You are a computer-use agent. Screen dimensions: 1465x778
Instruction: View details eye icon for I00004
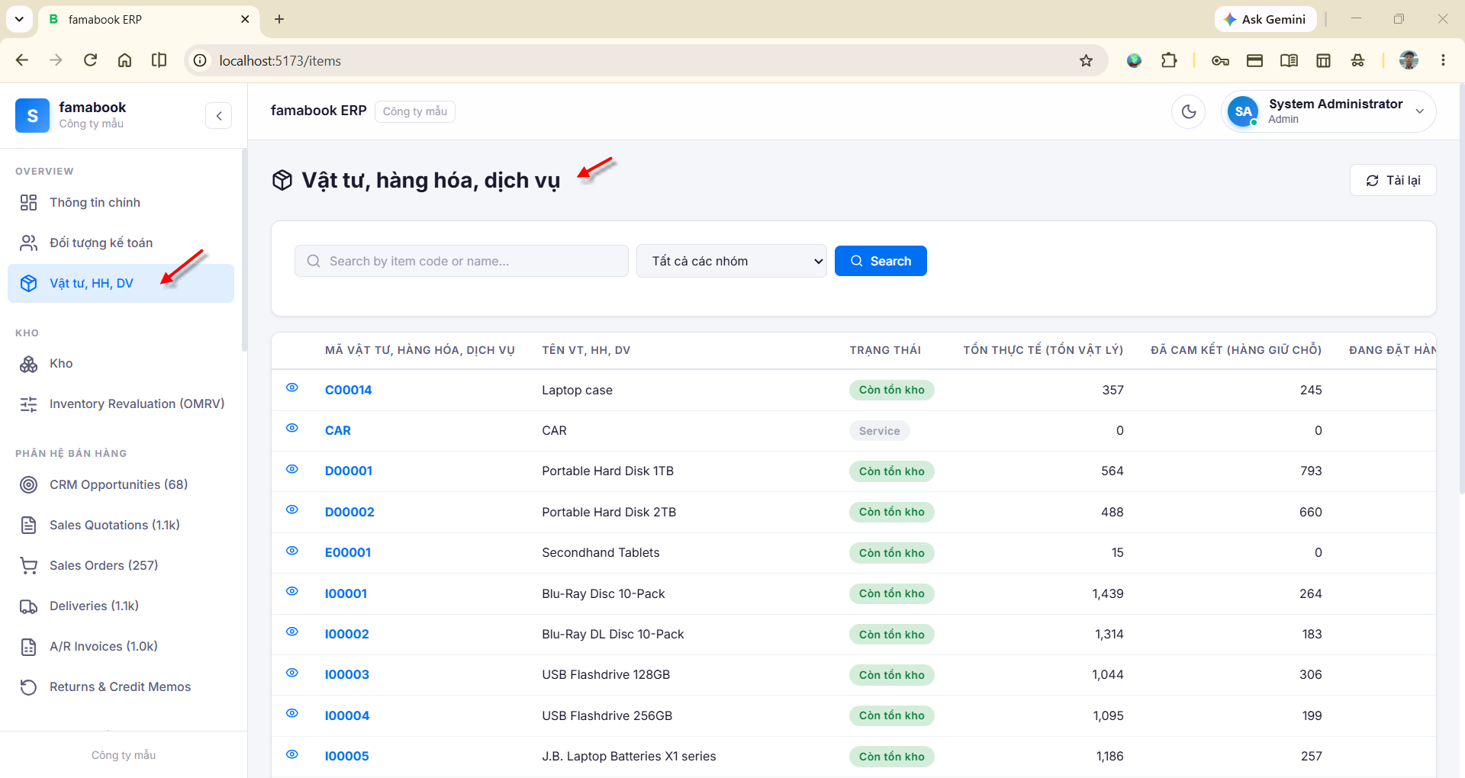click(x=291, y=713)
